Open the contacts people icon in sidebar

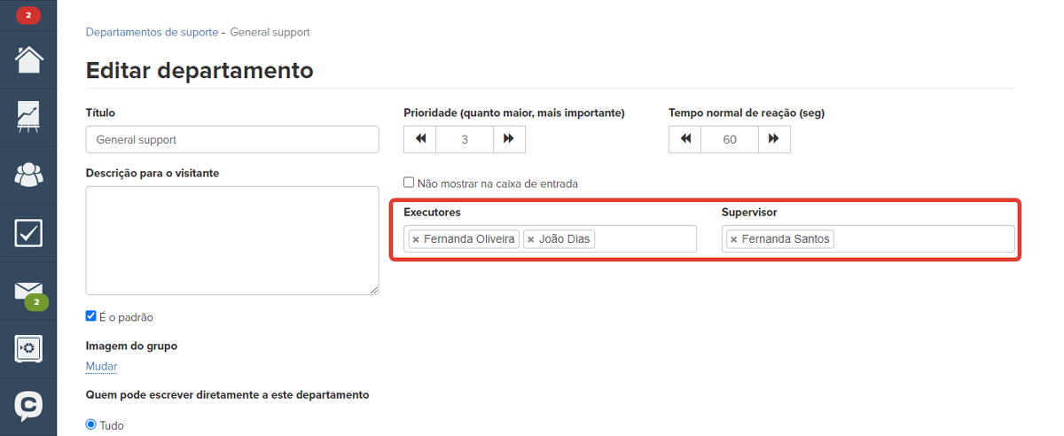pos(28,175)
